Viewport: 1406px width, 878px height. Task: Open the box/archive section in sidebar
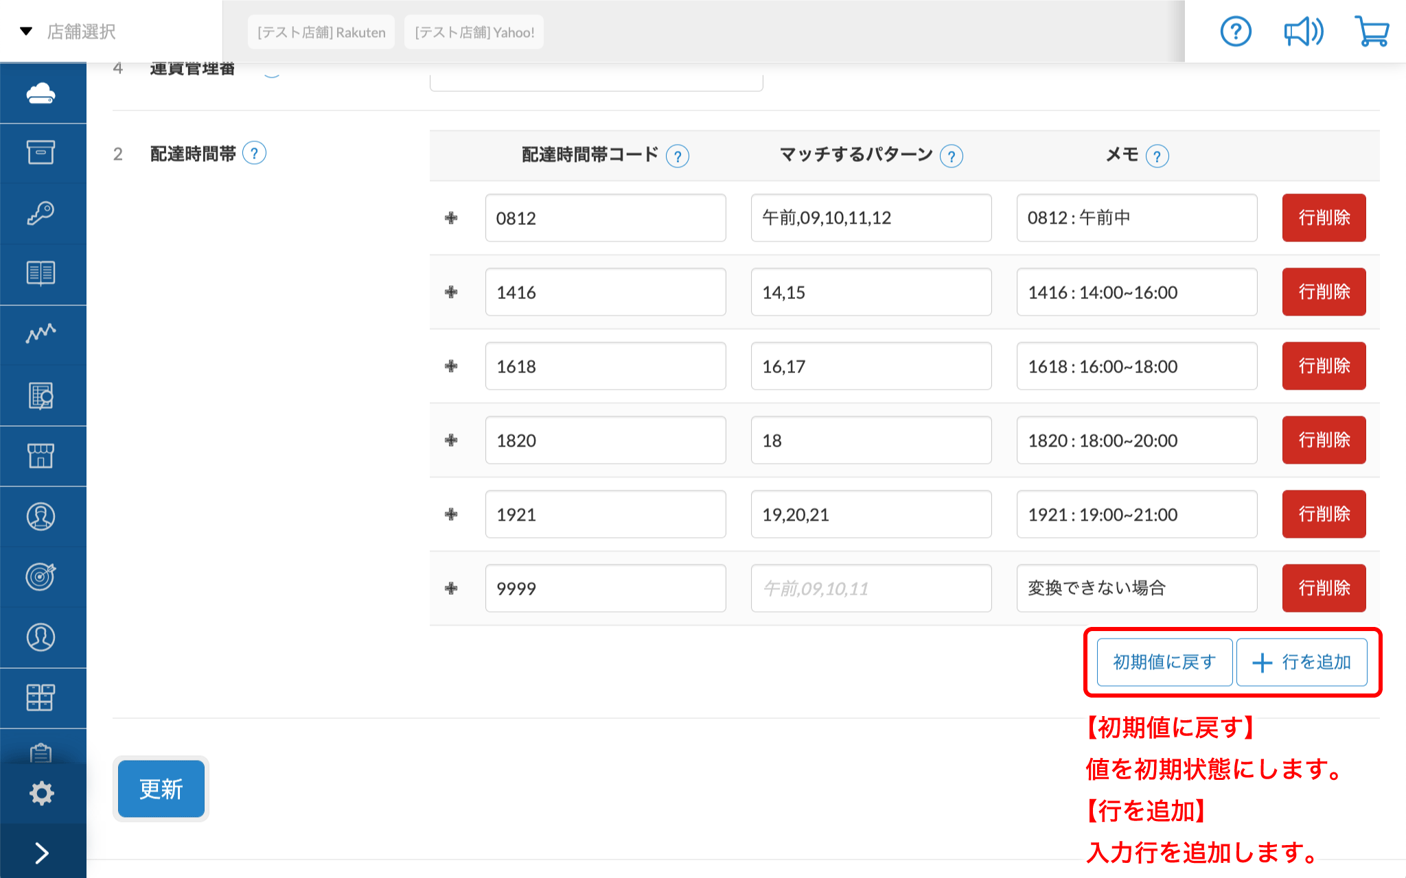pyautogui.click(x=43, y=153)
